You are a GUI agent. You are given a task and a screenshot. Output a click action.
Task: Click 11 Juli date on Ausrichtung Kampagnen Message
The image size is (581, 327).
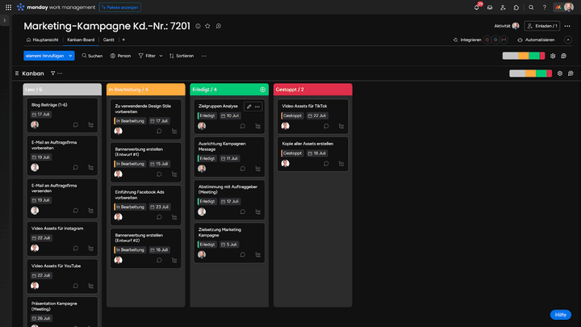pos(230,158)
